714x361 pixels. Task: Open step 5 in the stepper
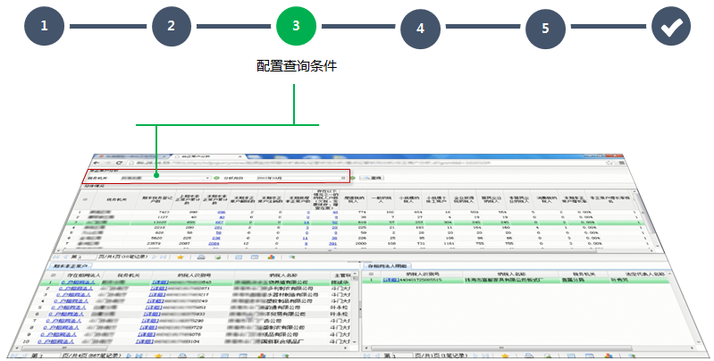545,27
